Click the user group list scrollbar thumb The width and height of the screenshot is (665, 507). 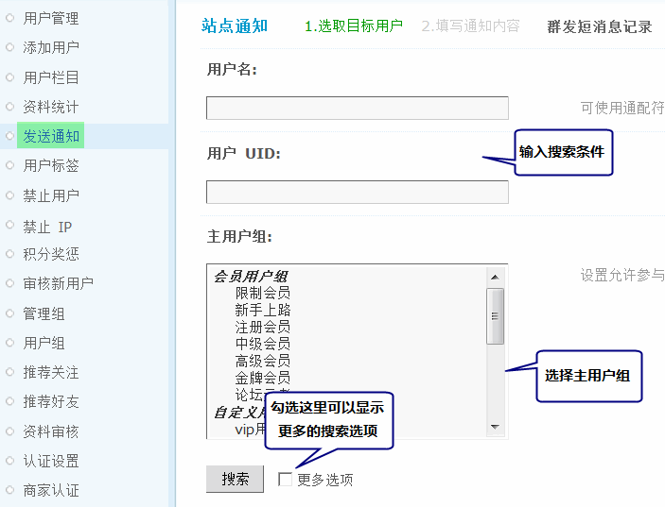(x=495, y=316)
